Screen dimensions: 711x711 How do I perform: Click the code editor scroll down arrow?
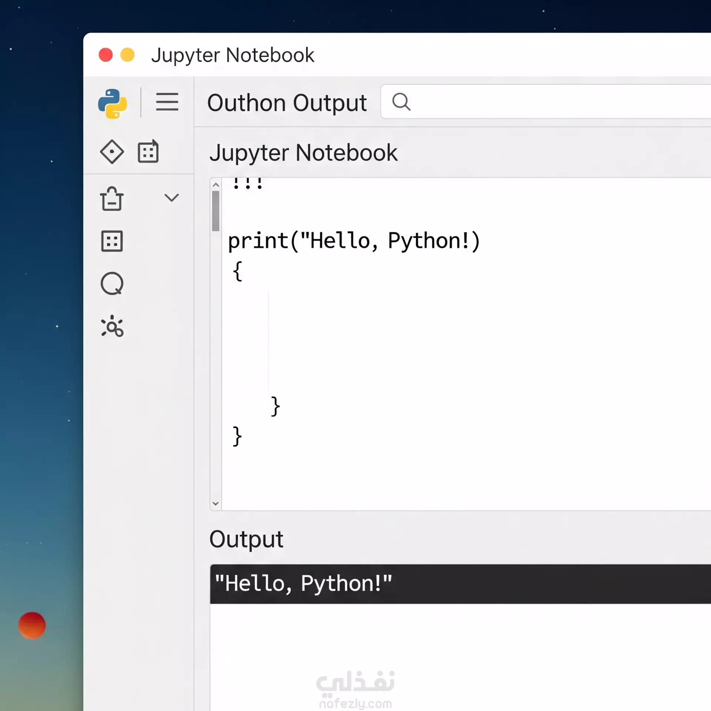[x=216, y=503]
